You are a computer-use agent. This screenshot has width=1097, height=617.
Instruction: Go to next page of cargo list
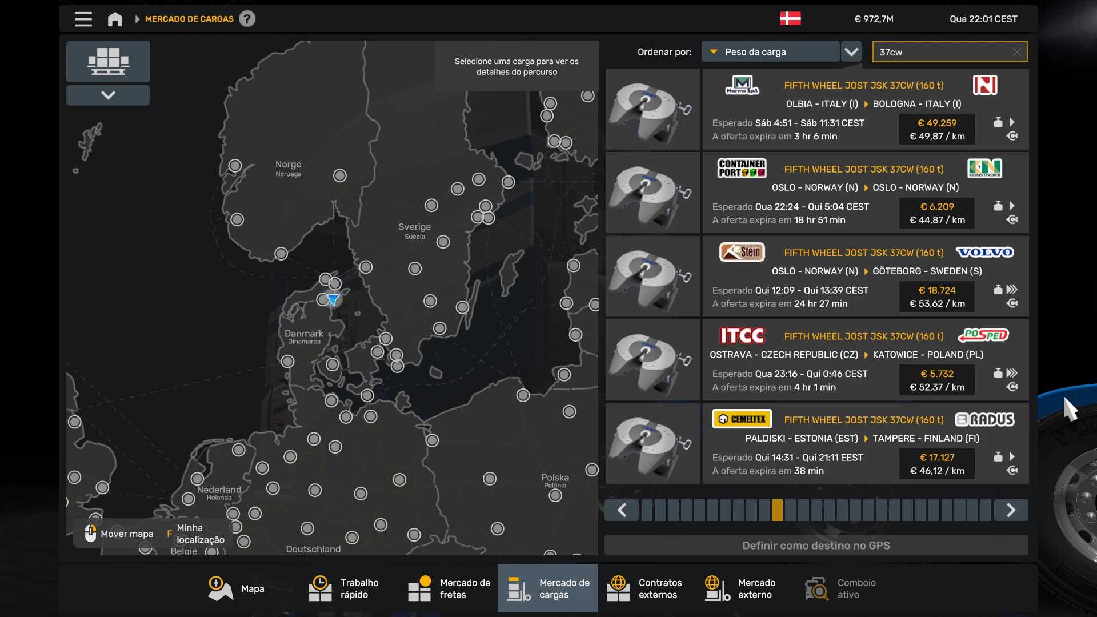click(1010, 510)
